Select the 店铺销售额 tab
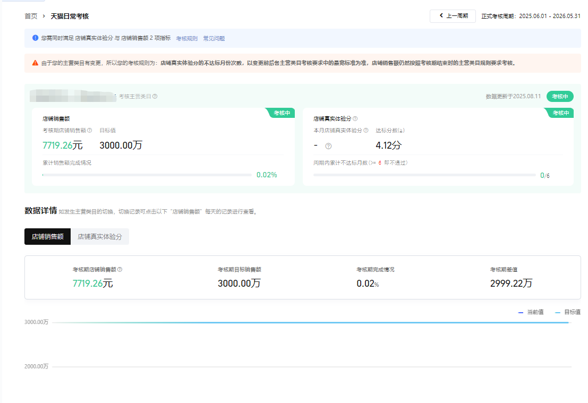This screenshot has height=403, width=588. click(x=47, y=237)
